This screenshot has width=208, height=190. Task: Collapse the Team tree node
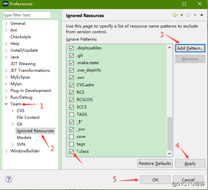pos(6,104)
